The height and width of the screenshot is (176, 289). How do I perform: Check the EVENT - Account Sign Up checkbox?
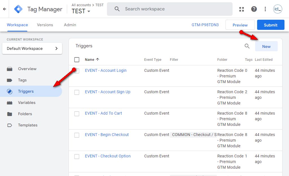pos(77,92)
